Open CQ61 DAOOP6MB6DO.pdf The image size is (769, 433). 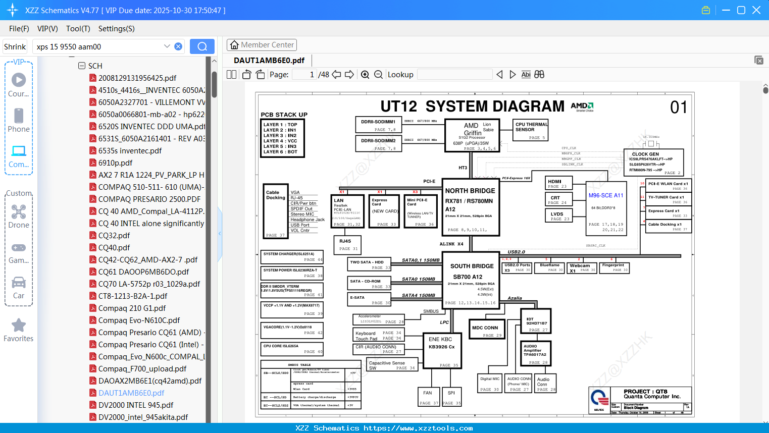143,272
